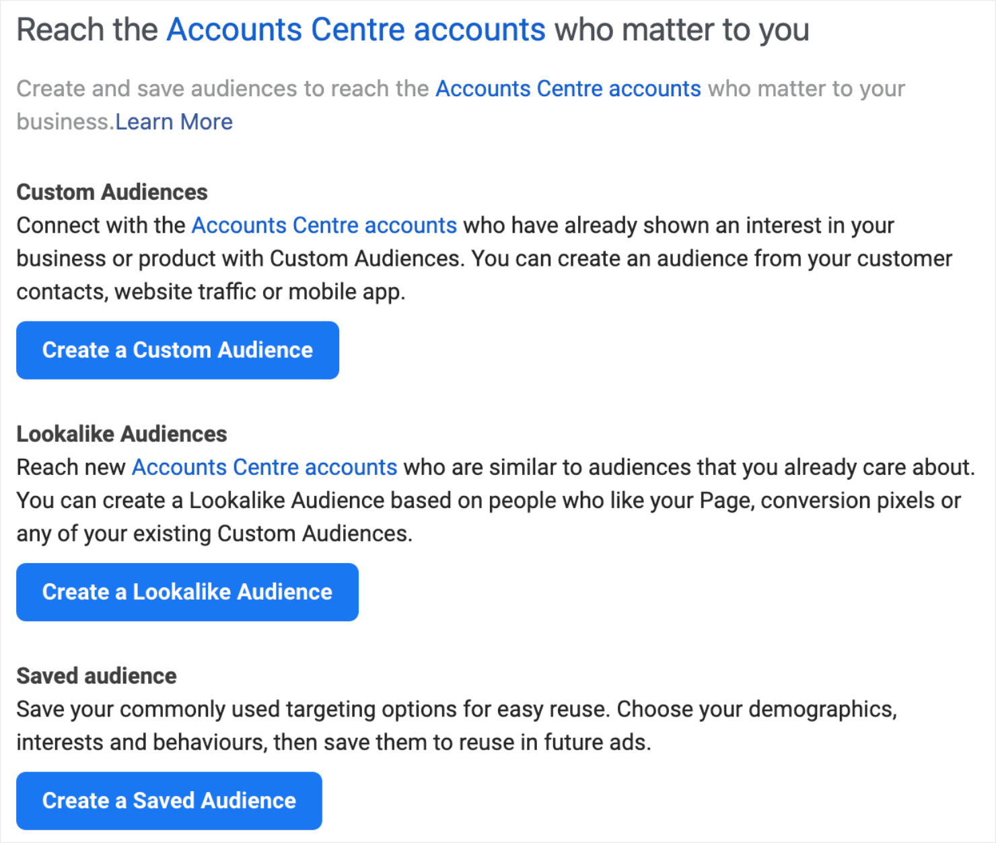The height and width of the screenshot is (843, 996).
Task: Click the Saved audience description paragraph
Action: (458, 725)
